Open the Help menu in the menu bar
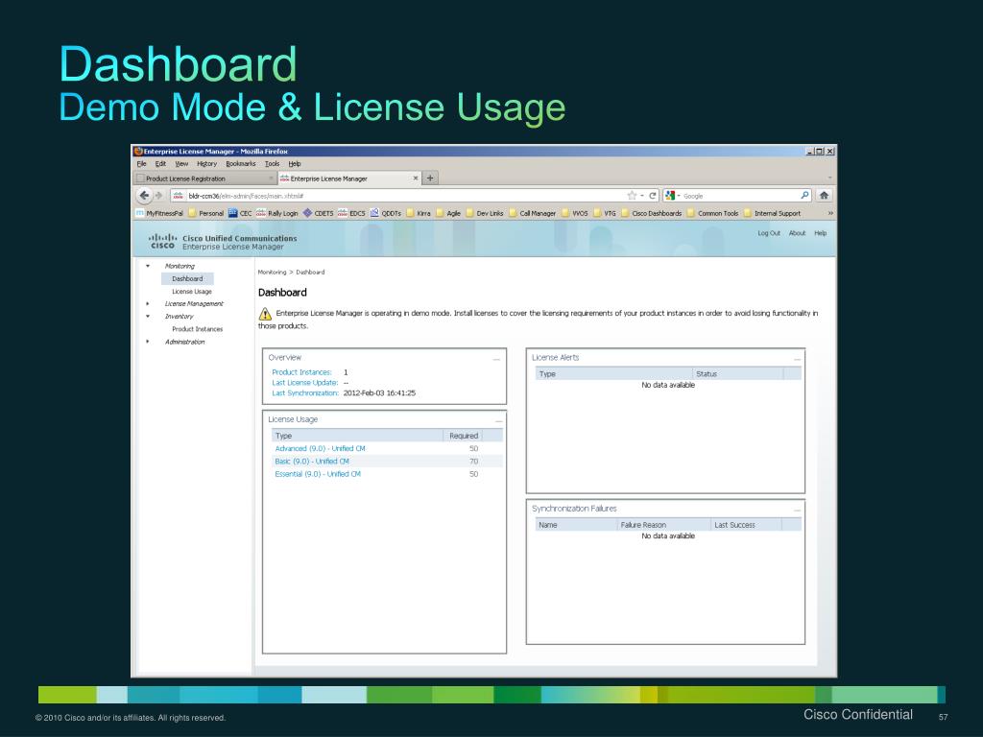Screen dimensions: 983x737 (x=295, y=163)
